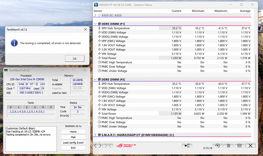Click the shrink layout arrows in HWiNFO toolbar

pos(108,146)
